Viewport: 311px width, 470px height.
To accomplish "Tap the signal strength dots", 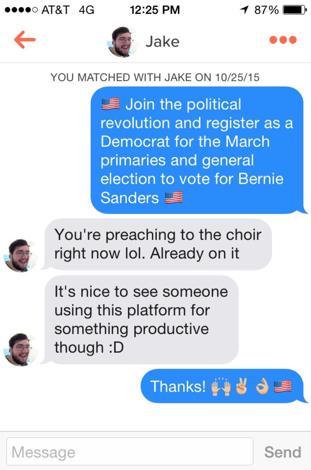I will [21, 10].
